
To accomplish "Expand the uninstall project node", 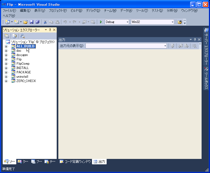I will coord(6,77).
